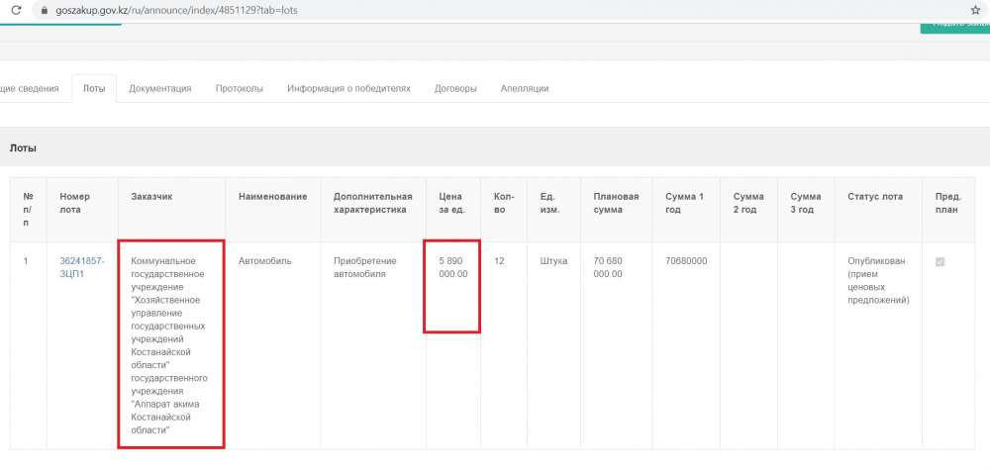Select the active Лоты tab

[94, 88]
